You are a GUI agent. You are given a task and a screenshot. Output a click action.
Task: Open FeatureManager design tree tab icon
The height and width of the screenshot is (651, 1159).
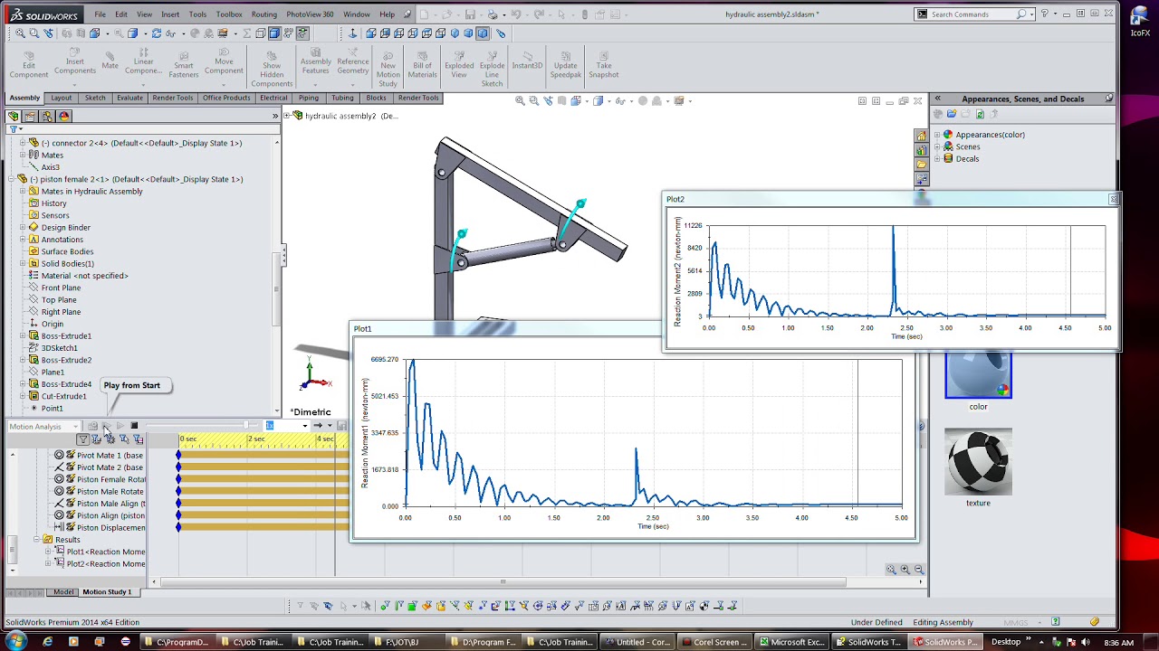tap(13, 116)
